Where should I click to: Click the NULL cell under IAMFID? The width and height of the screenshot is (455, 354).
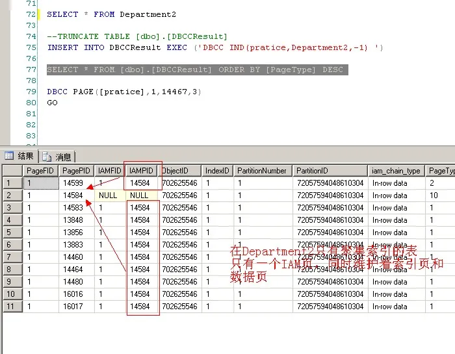[x=110, y=196]
